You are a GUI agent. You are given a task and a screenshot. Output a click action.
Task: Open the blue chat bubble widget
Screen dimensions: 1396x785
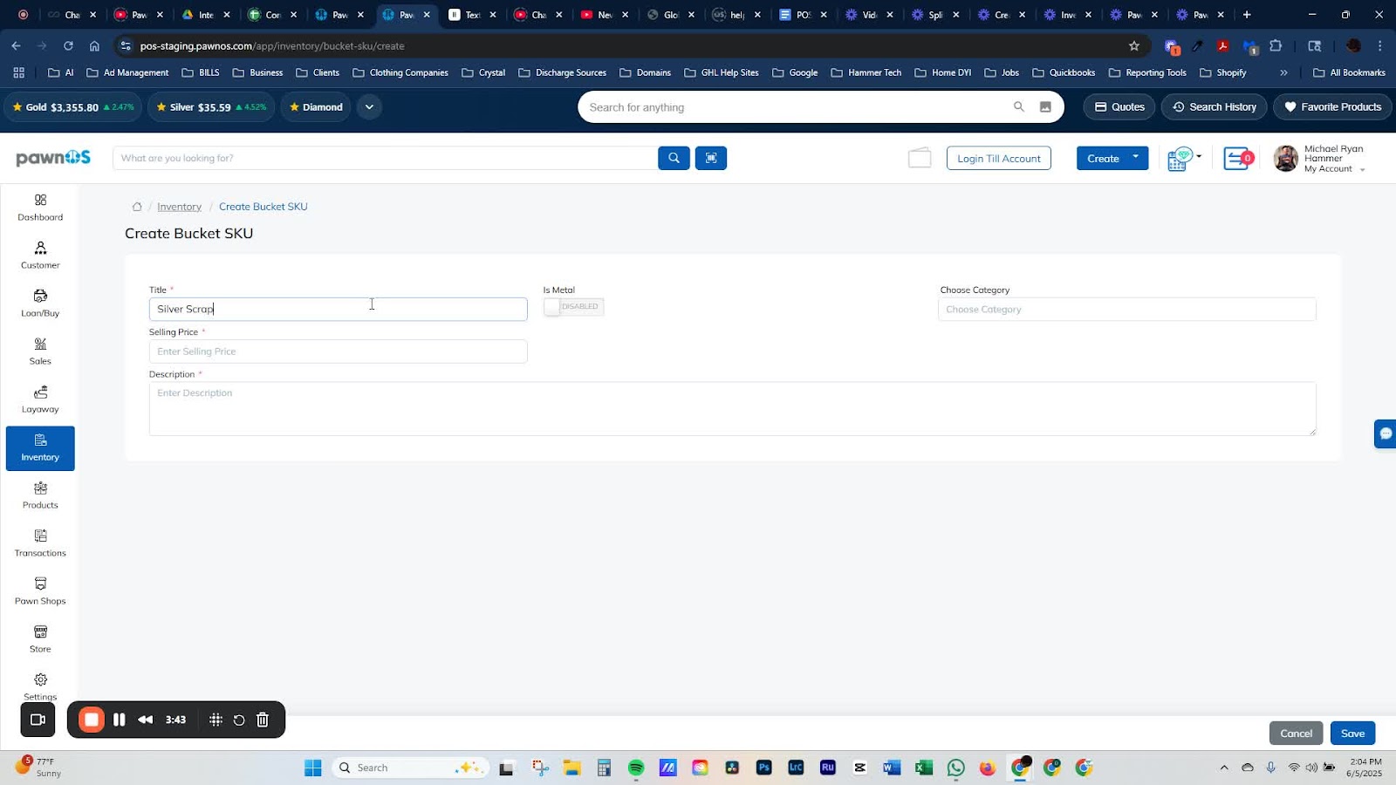pyautogui.click(x=1386, y=433)
